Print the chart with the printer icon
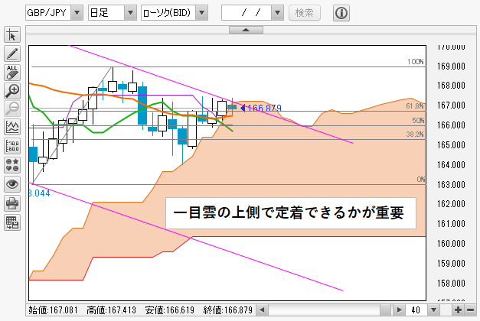Image resolution: width=480 pixels, height=321 pixels. [x=12, y=203]
